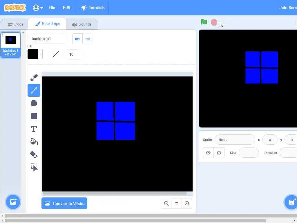Select the Line tool

34,90
